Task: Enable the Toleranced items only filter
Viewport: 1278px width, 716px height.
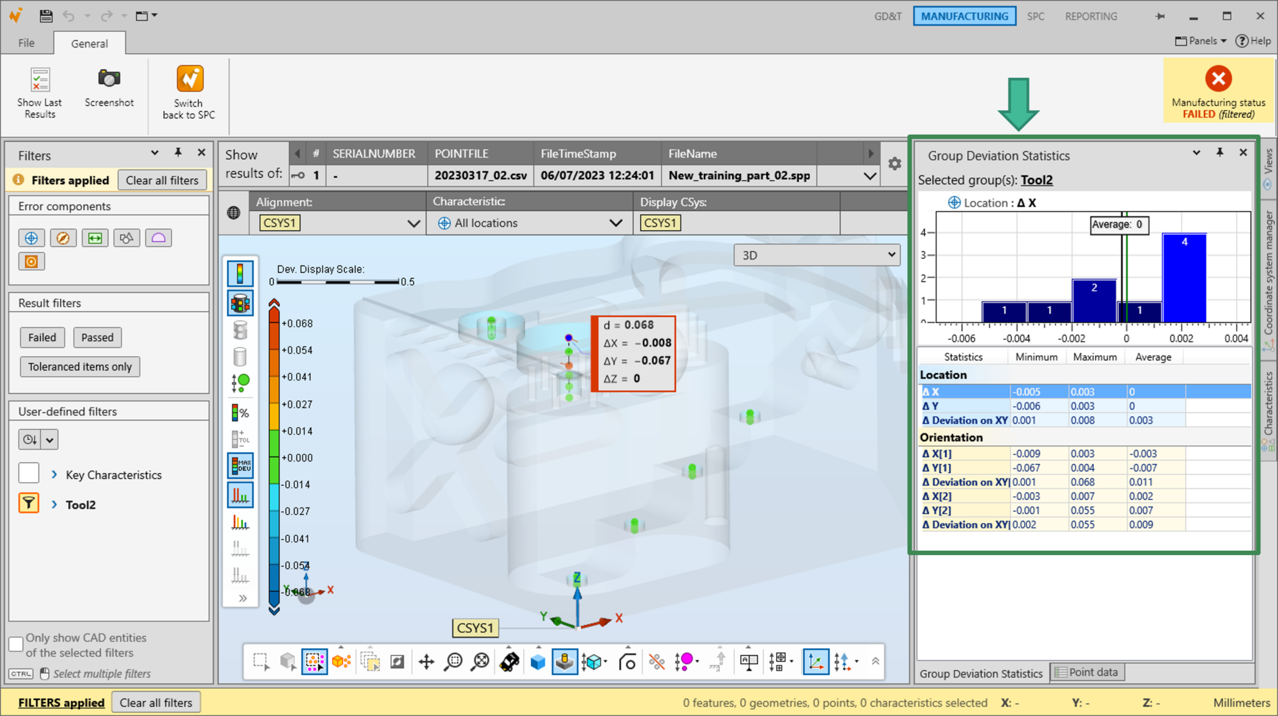Action: point(80,366)
